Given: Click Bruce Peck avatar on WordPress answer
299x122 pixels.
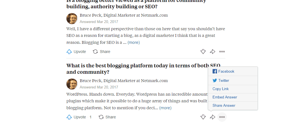Looking at the screenshot, I should click(x=72, y=84).
